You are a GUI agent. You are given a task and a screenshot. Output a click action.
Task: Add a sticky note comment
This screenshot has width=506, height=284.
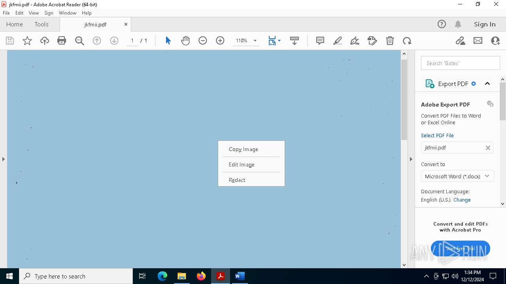tap(320, 41)
